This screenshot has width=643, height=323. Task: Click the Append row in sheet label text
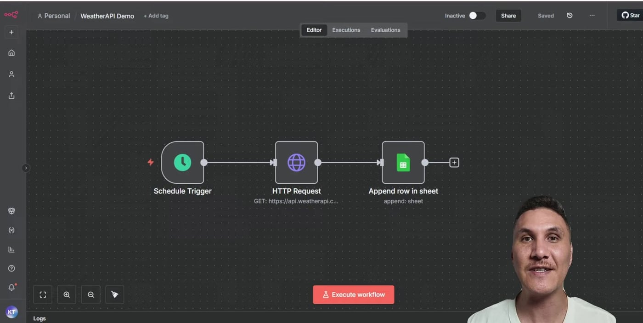(x=403, y=191)
